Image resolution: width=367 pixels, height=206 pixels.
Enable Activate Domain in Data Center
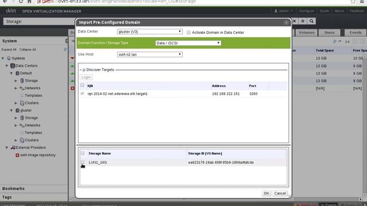coord(189,33)
